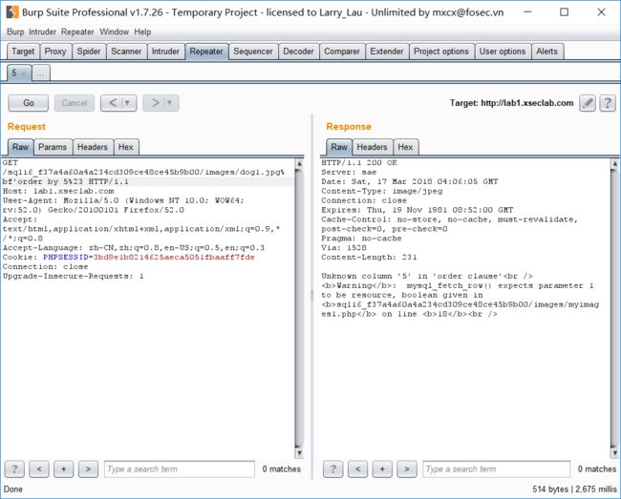Click the response search term field
This screenshot has width=621, height=499.
(x=497, y=469)
